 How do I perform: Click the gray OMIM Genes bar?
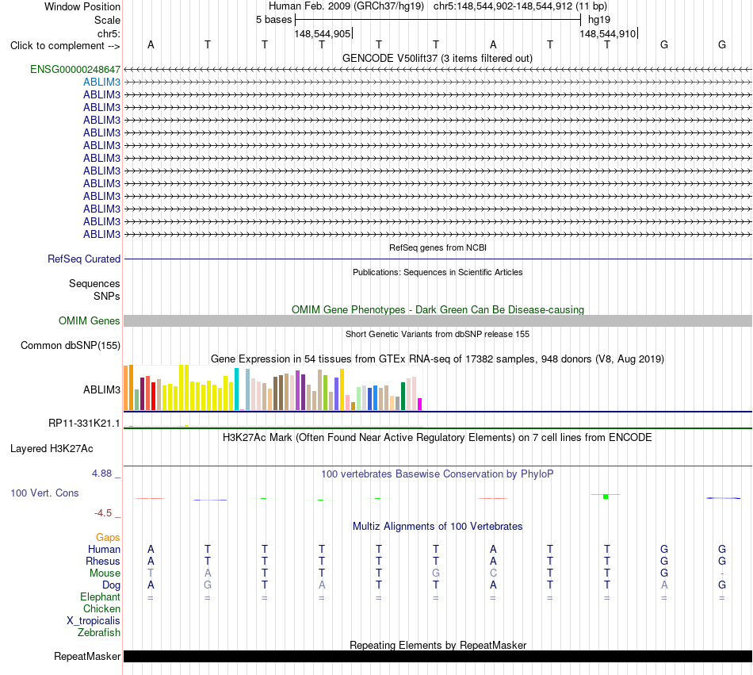[438, 321]
